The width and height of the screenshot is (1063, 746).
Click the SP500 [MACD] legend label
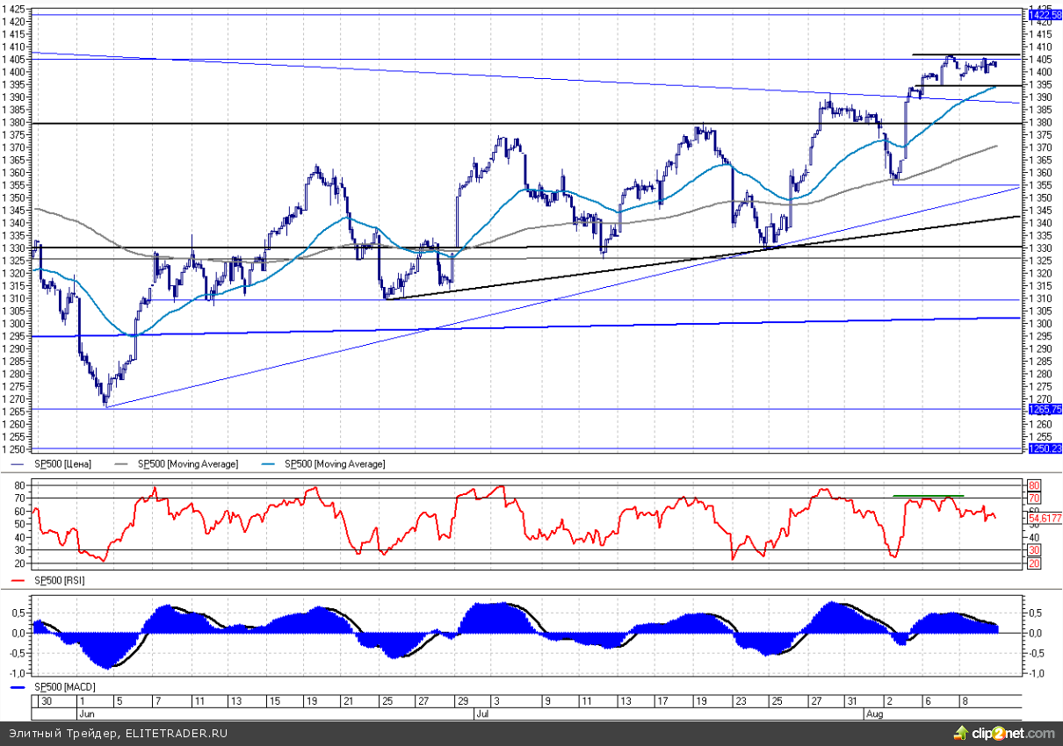63,685
